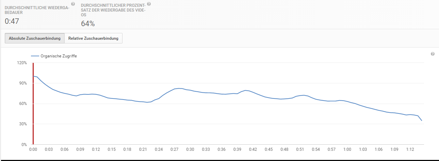Toggle the Organische Zugriffe legend label
The width and height of the screenshot is (439, 161).
(59, 56)
